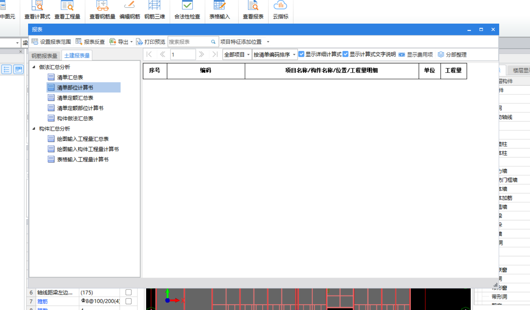Click 编码 column header
Viewport: 530px width, 310px height.
[x=206, y=71]
